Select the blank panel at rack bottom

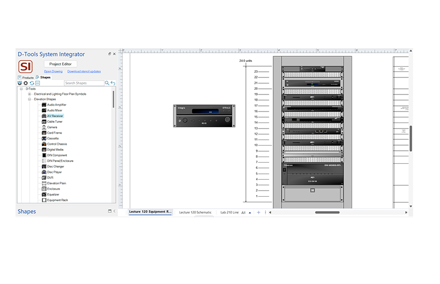pyautogui.click(x=312, y=193)
